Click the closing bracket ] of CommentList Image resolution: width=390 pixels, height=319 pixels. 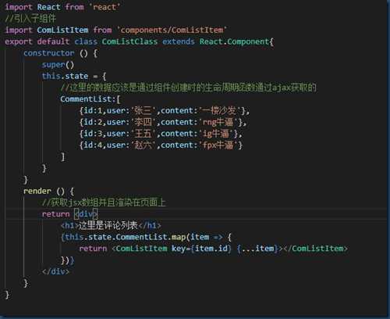pos(62,156)
